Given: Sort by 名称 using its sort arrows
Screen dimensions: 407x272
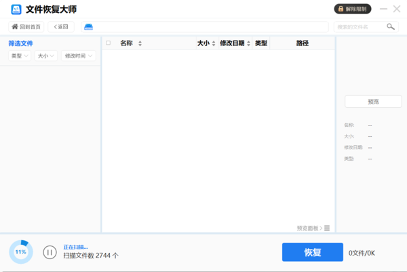Looking at the screenshot, I should tap(140, 43).
